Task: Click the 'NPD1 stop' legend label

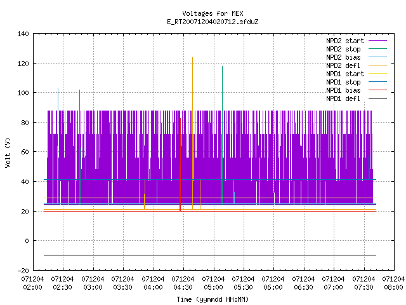Action: tap(343, 82)
